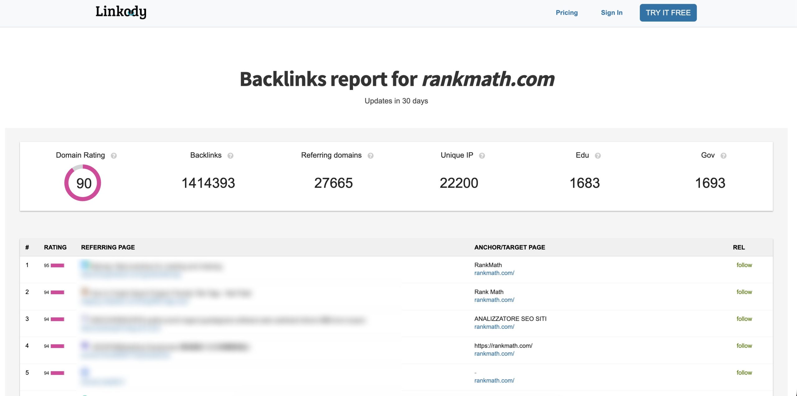This screenshot has height=396, width=797.
Task: Click the blurred favicon in row 5
Action: (85, 372)
